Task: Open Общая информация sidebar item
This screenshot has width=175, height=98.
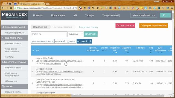Action: click(x=15, y=33)
